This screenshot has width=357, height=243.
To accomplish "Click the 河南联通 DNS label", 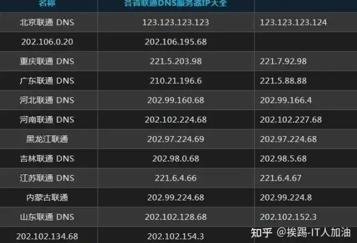I will click(47, 120).
